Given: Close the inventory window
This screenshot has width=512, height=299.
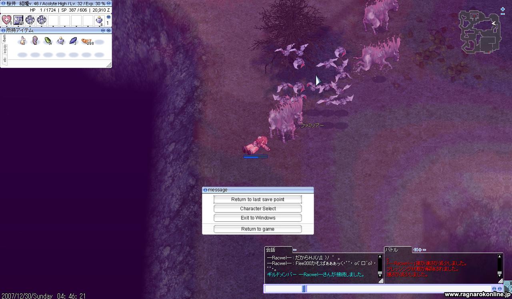Looking at the screenshot, I should pos(108,30).
